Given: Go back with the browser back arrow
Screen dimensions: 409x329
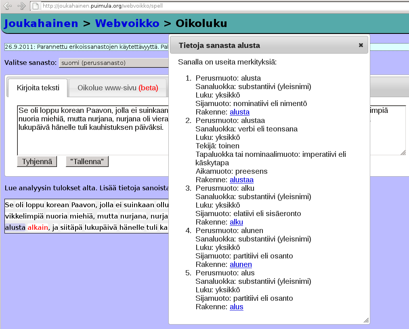Looking at the screenshot, I should click(x=8, y=6).
